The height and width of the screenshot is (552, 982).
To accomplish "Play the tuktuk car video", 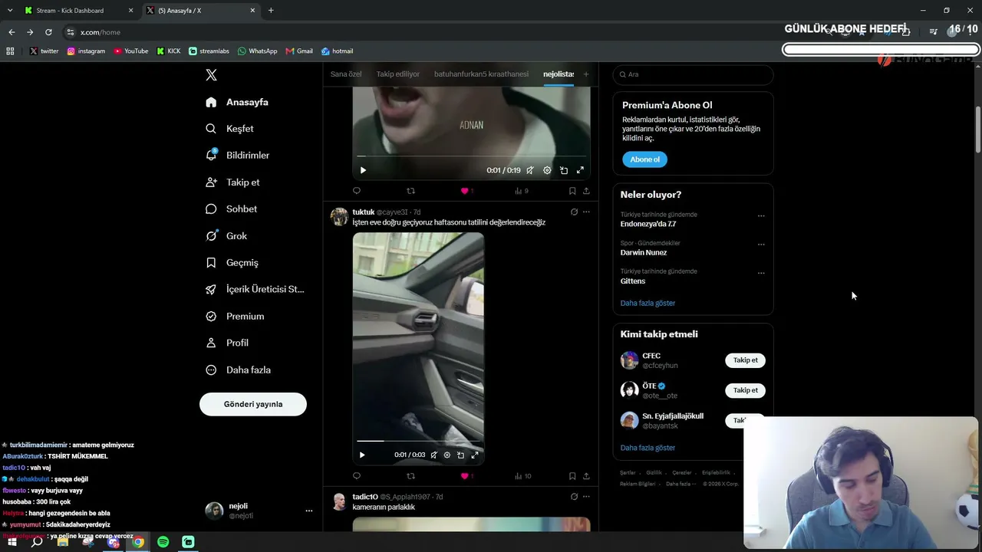I will pos(362,455).
